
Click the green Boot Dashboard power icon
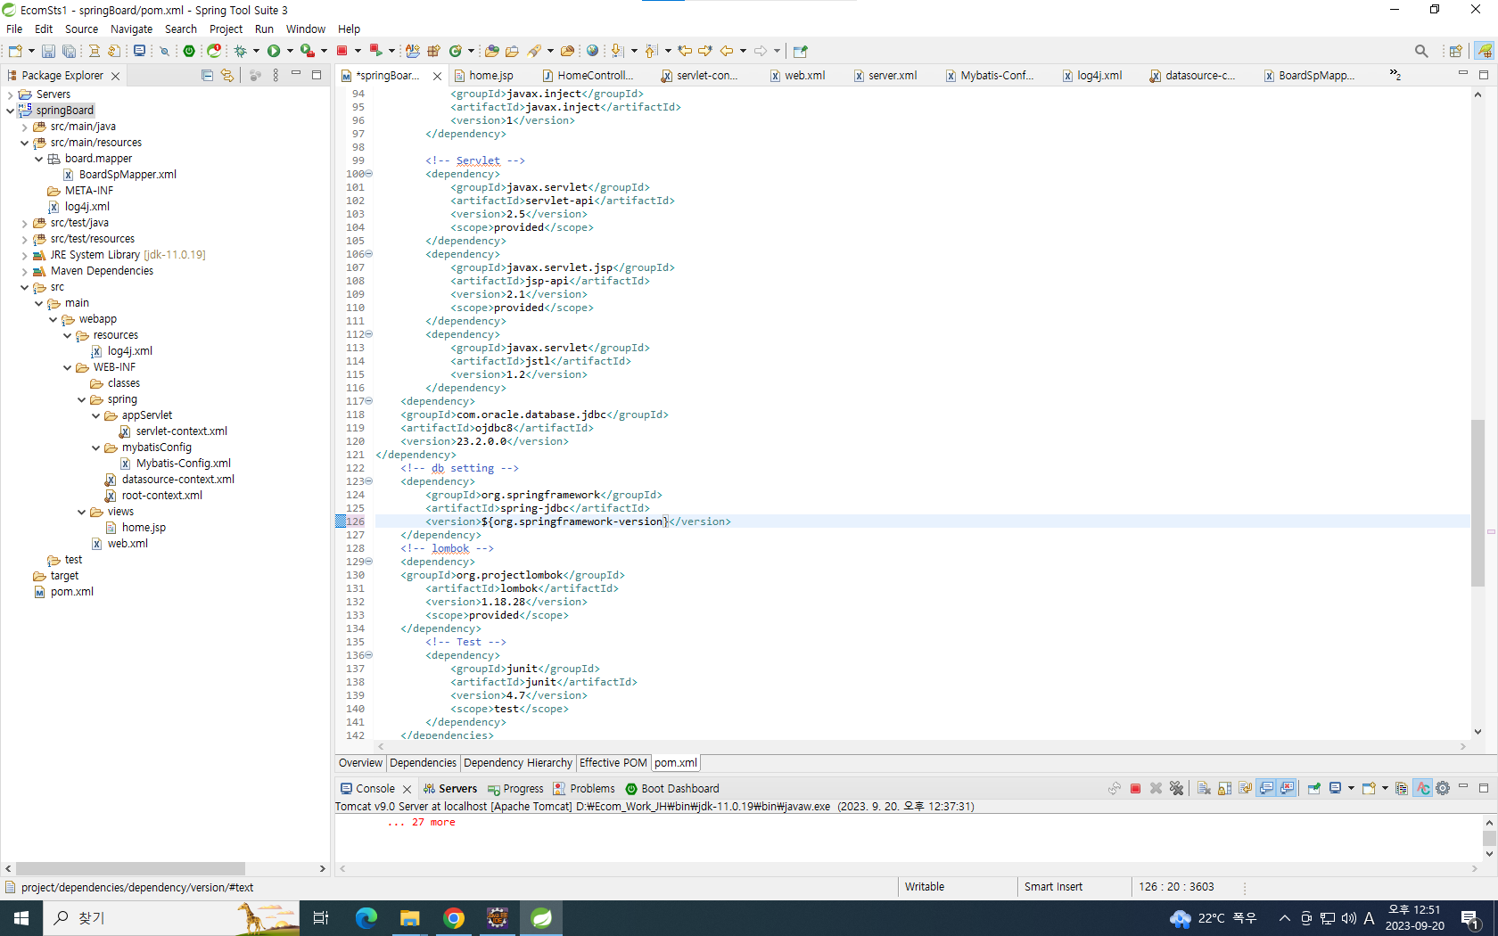point(189,51)
